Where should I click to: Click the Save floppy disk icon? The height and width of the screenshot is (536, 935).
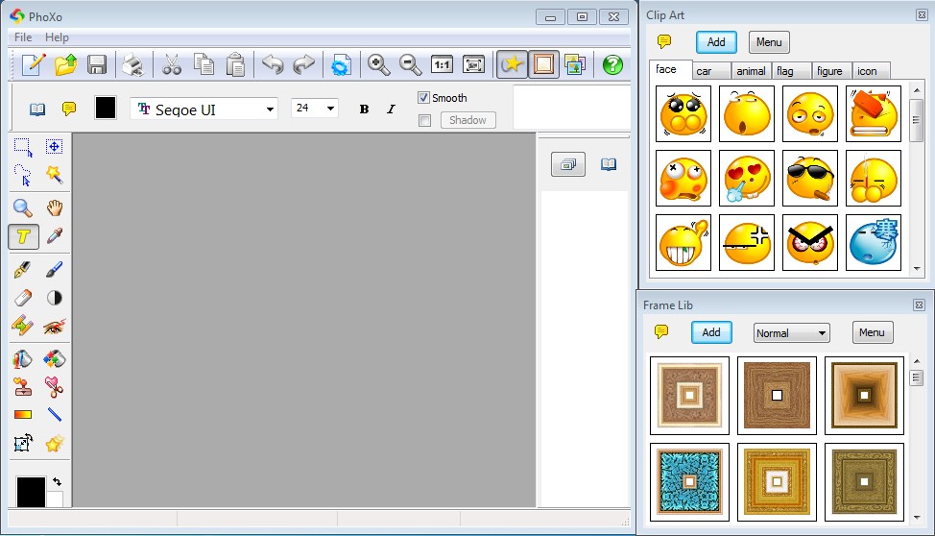tap(97, 64)
